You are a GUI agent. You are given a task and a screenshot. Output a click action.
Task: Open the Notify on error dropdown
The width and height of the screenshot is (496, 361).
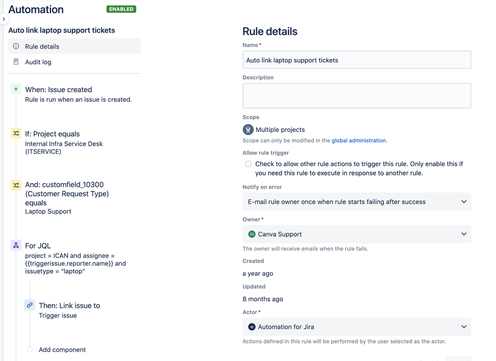tap(357, 202)
